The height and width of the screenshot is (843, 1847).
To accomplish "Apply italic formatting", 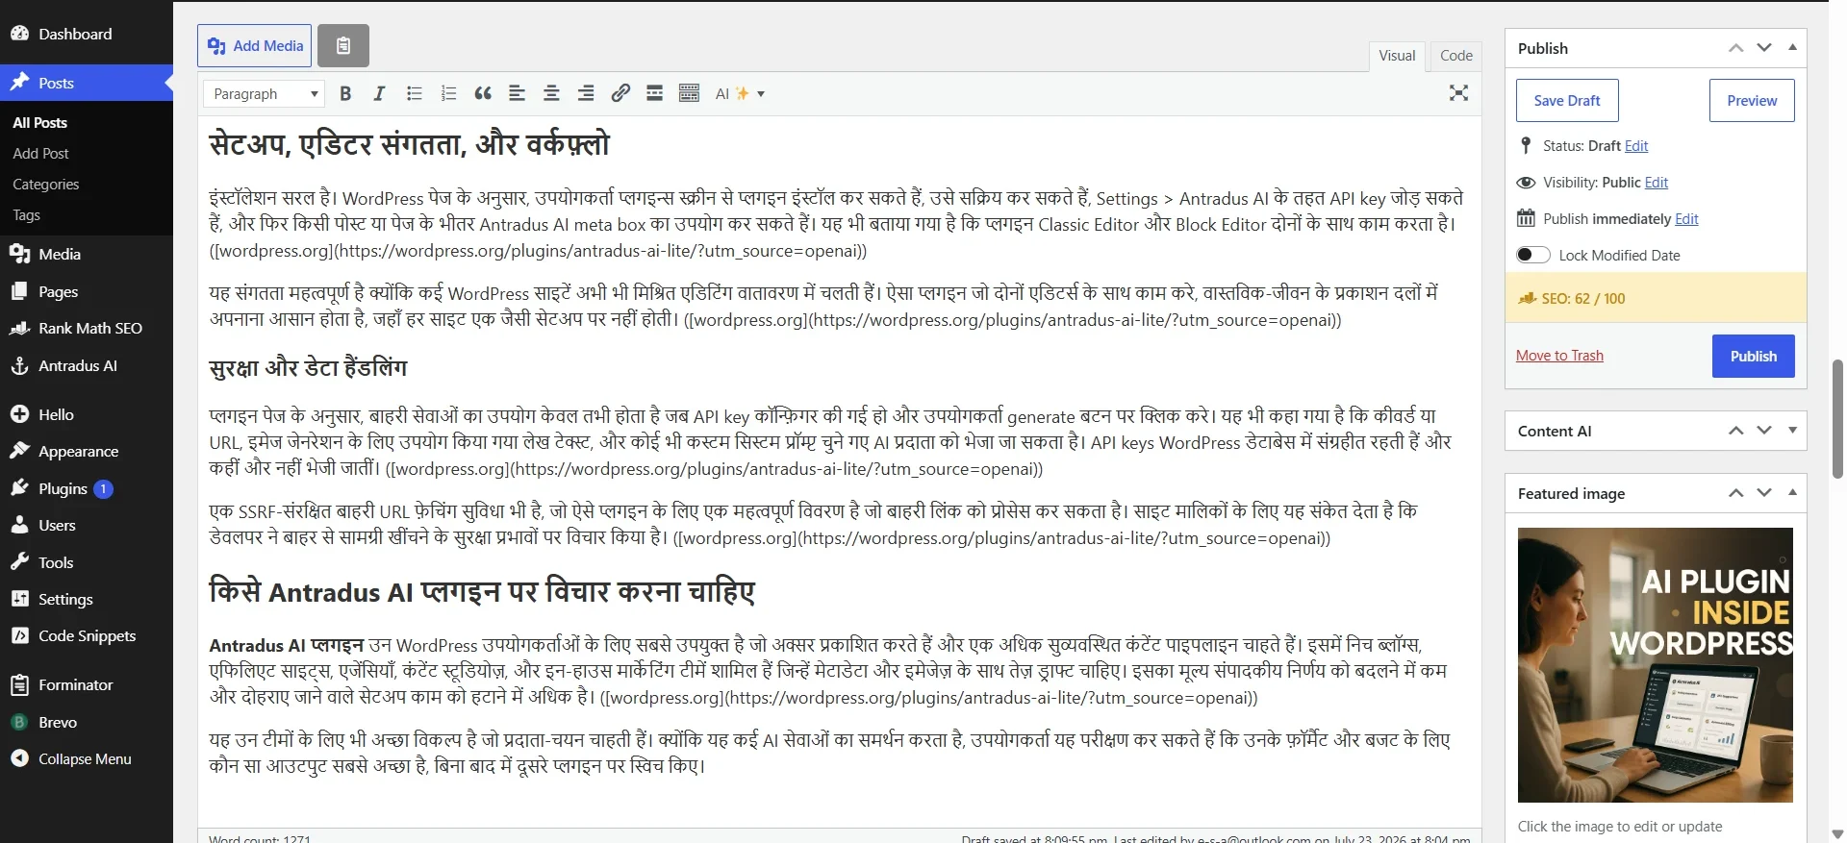I will [x=379, y=93].
